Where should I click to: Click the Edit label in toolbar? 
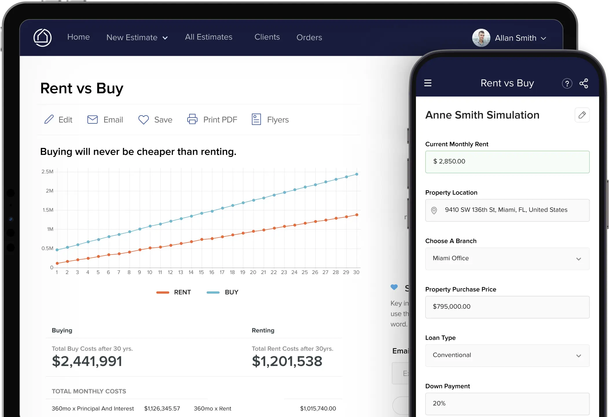click(x=65, y=120)
